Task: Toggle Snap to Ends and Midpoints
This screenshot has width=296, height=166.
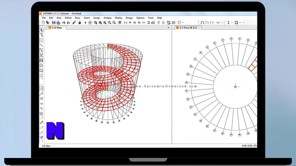Action: [41, 94]
